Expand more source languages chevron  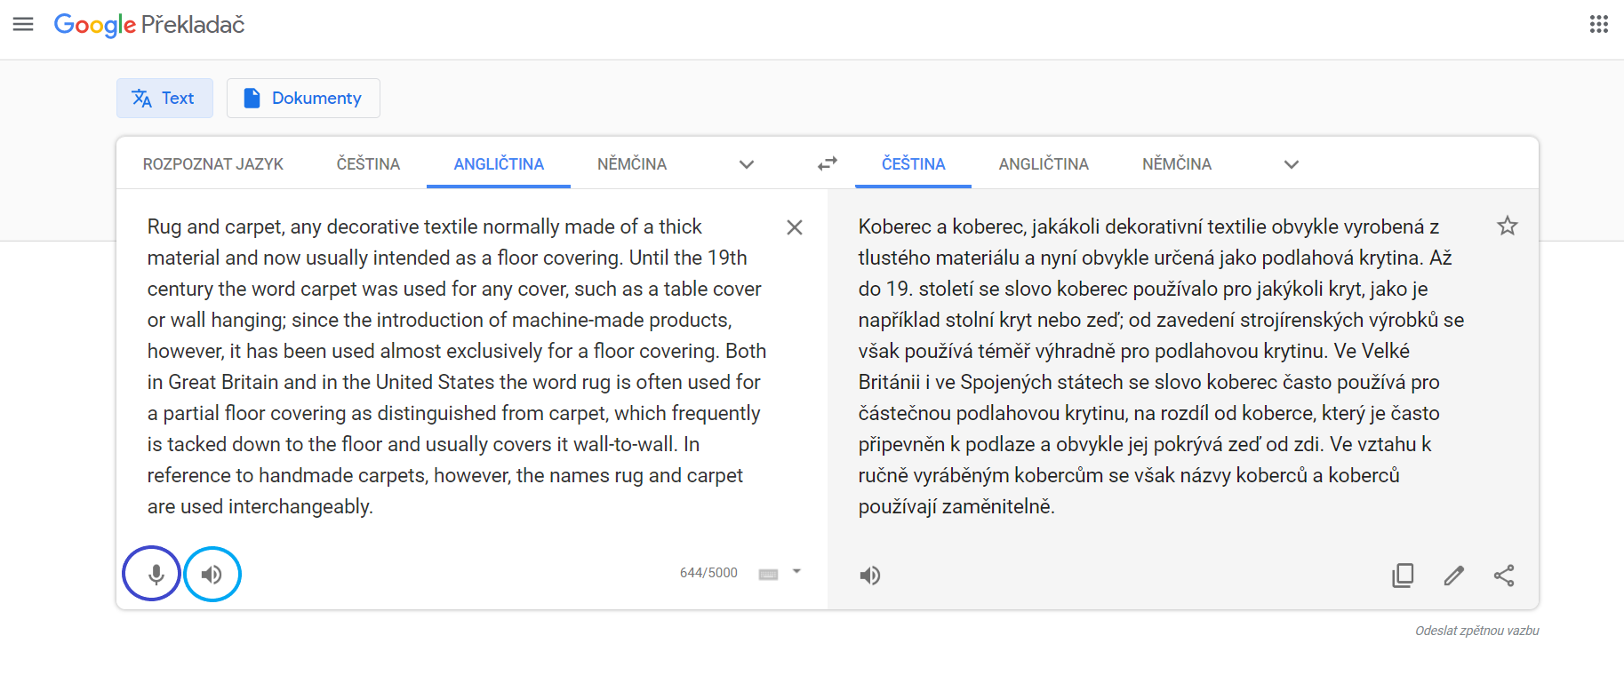[747, 164]
